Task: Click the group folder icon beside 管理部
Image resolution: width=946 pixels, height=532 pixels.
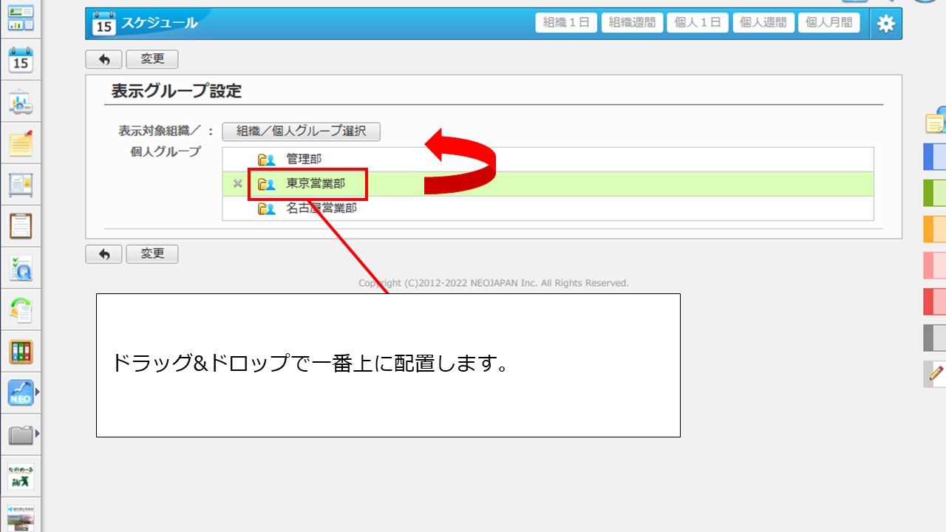Action: pyautogui.click(x=266, y=160)
